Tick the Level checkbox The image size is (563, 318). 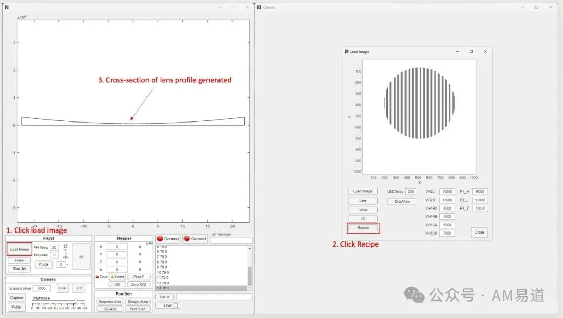point(176,305)
